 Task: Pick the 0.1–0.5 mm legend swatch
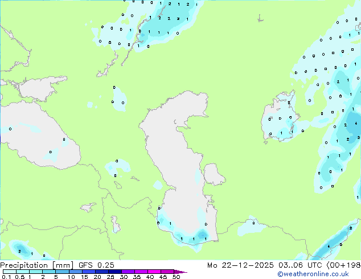(x=10, y=272)
